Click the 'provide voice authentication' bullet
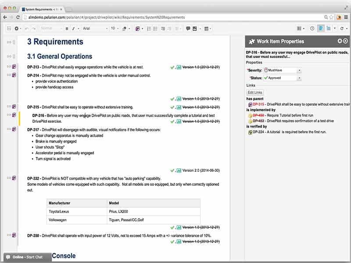 [57, 82]
